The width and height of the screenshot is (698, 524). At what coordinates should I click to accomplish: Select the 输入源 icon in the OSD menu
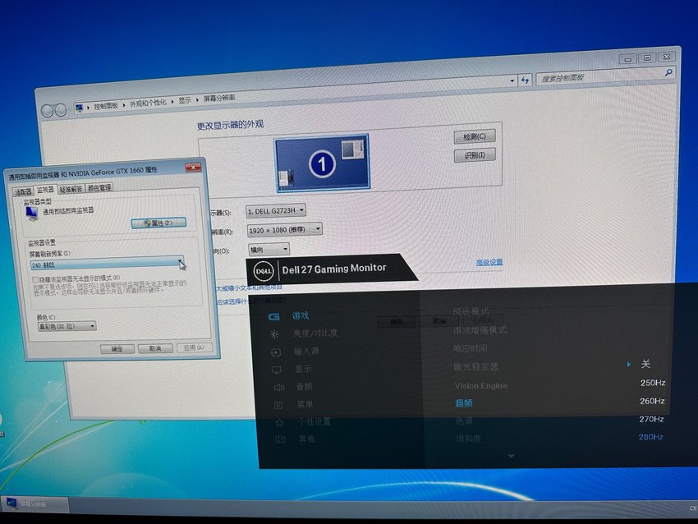tap(276, 352)
